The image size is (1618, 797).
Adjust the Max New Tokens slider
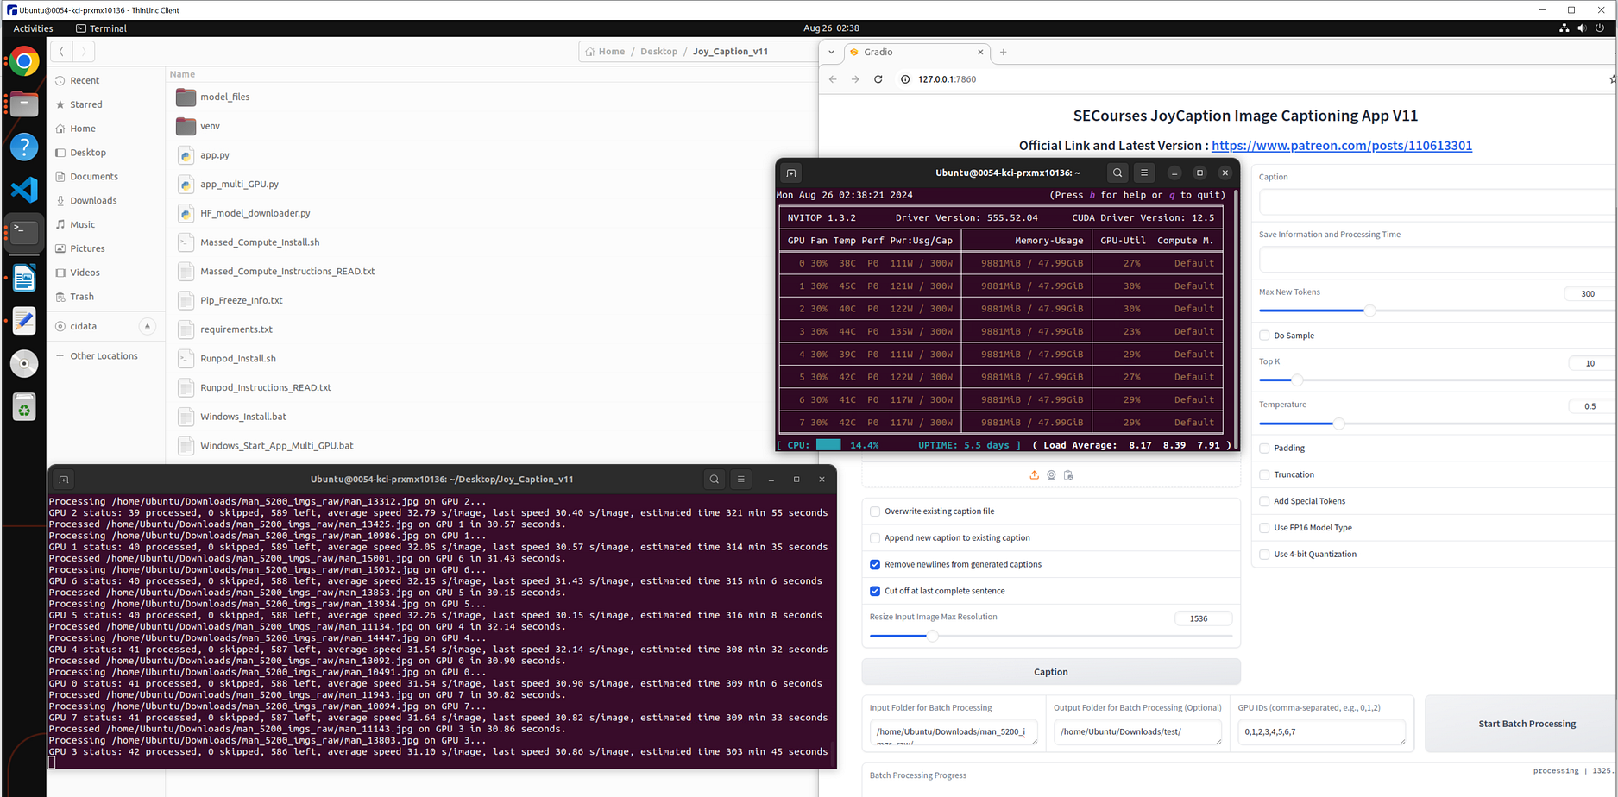tap(1369, 311)
